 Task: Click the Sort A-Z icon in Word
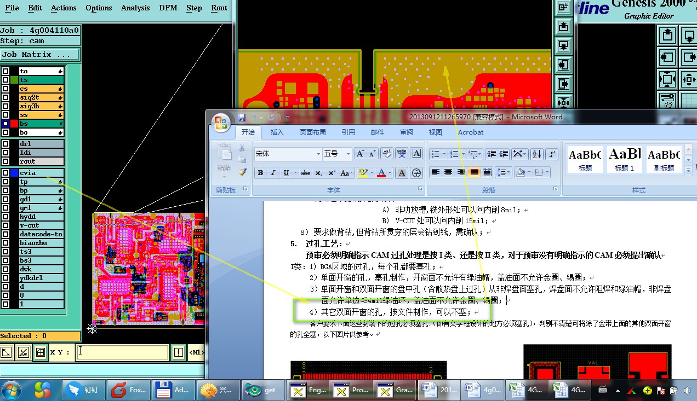pyautogui.click(x=536, y=154)
